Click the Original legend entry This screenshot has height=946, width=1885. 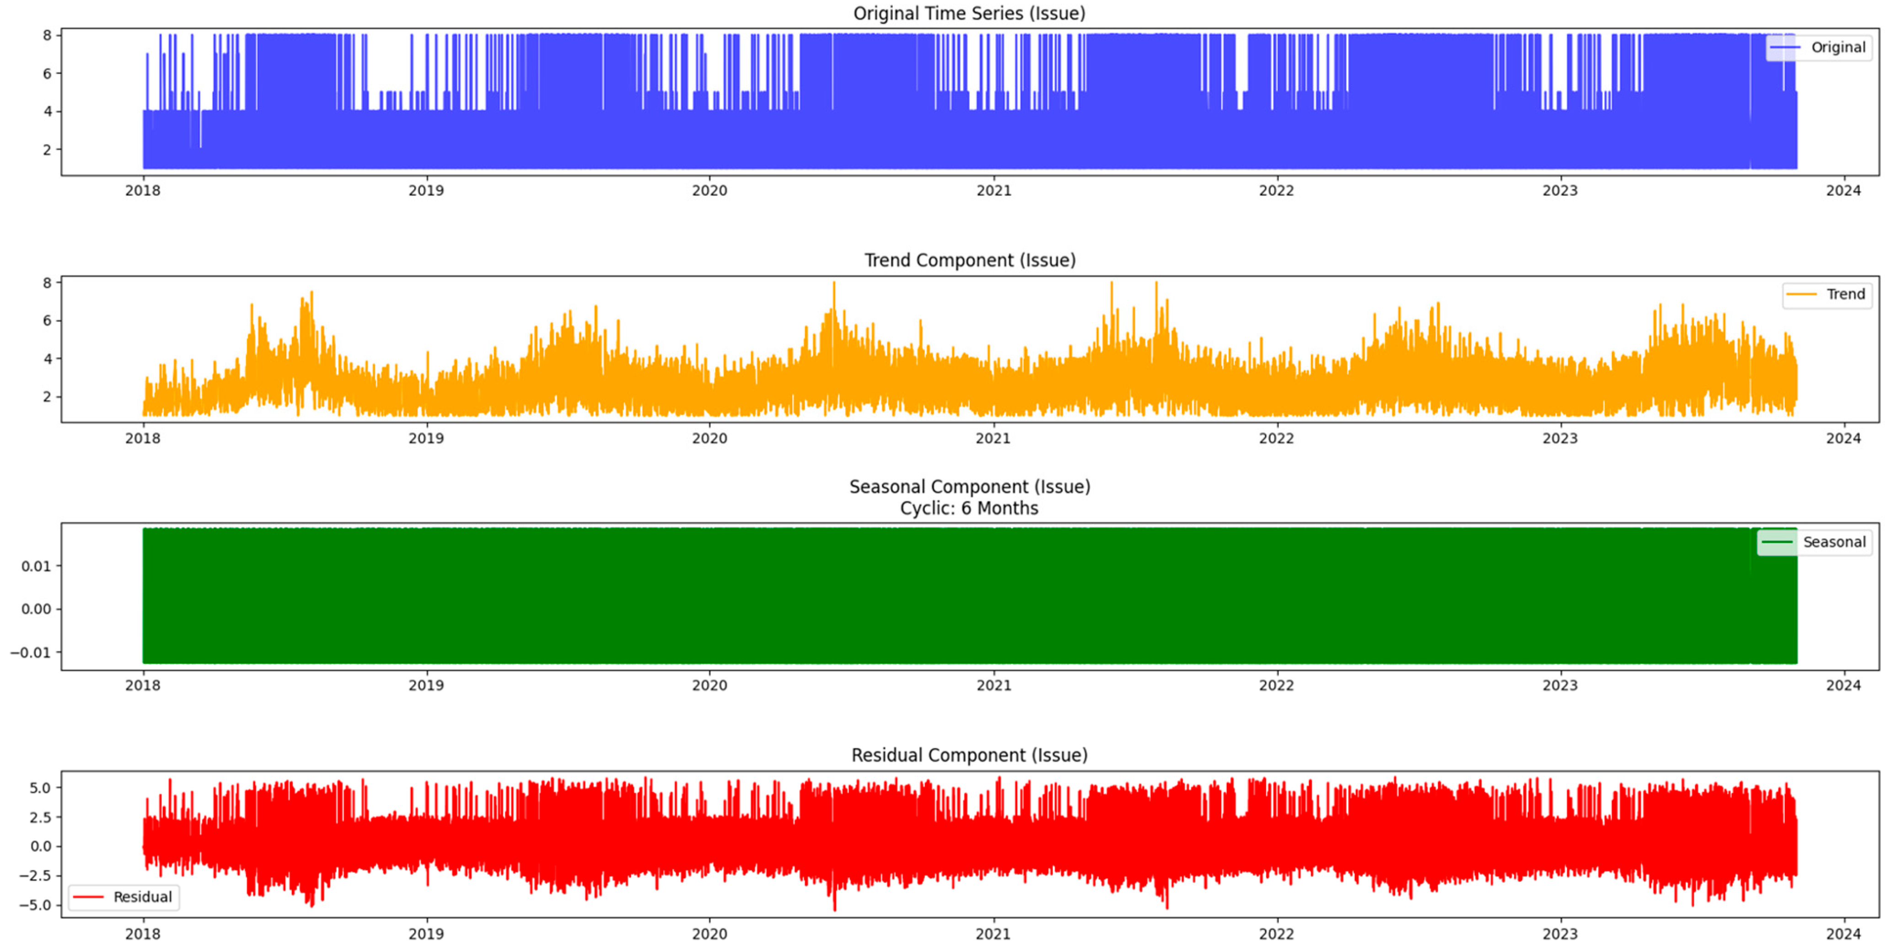1837,48
